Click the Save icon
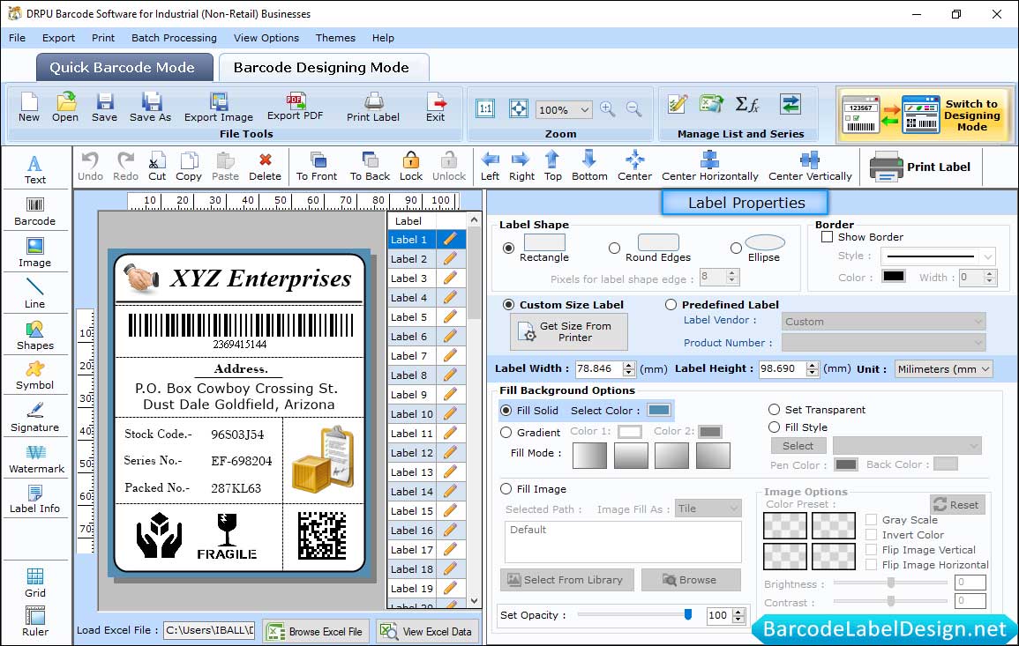This screenshot has width=1019, height=646. point(105,108)
